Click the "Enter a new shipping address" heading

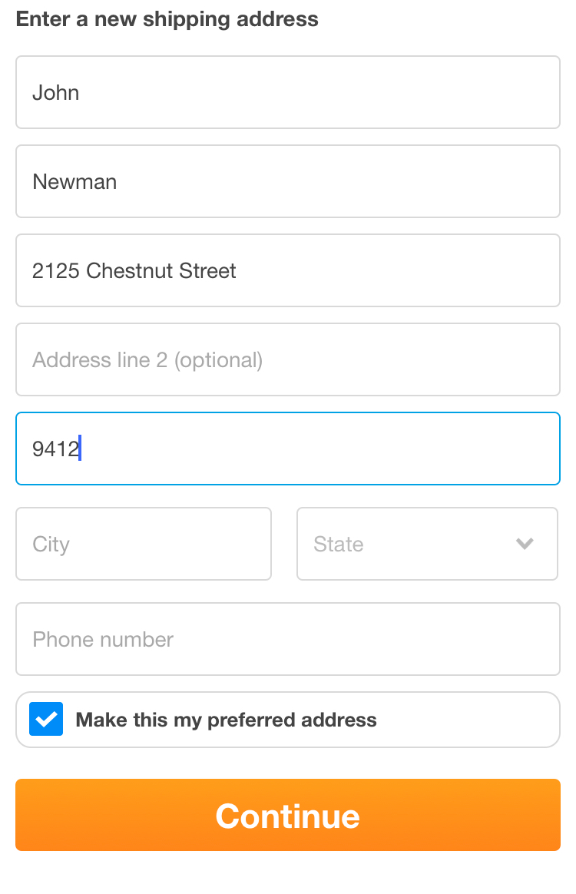(x=167, y=19)
